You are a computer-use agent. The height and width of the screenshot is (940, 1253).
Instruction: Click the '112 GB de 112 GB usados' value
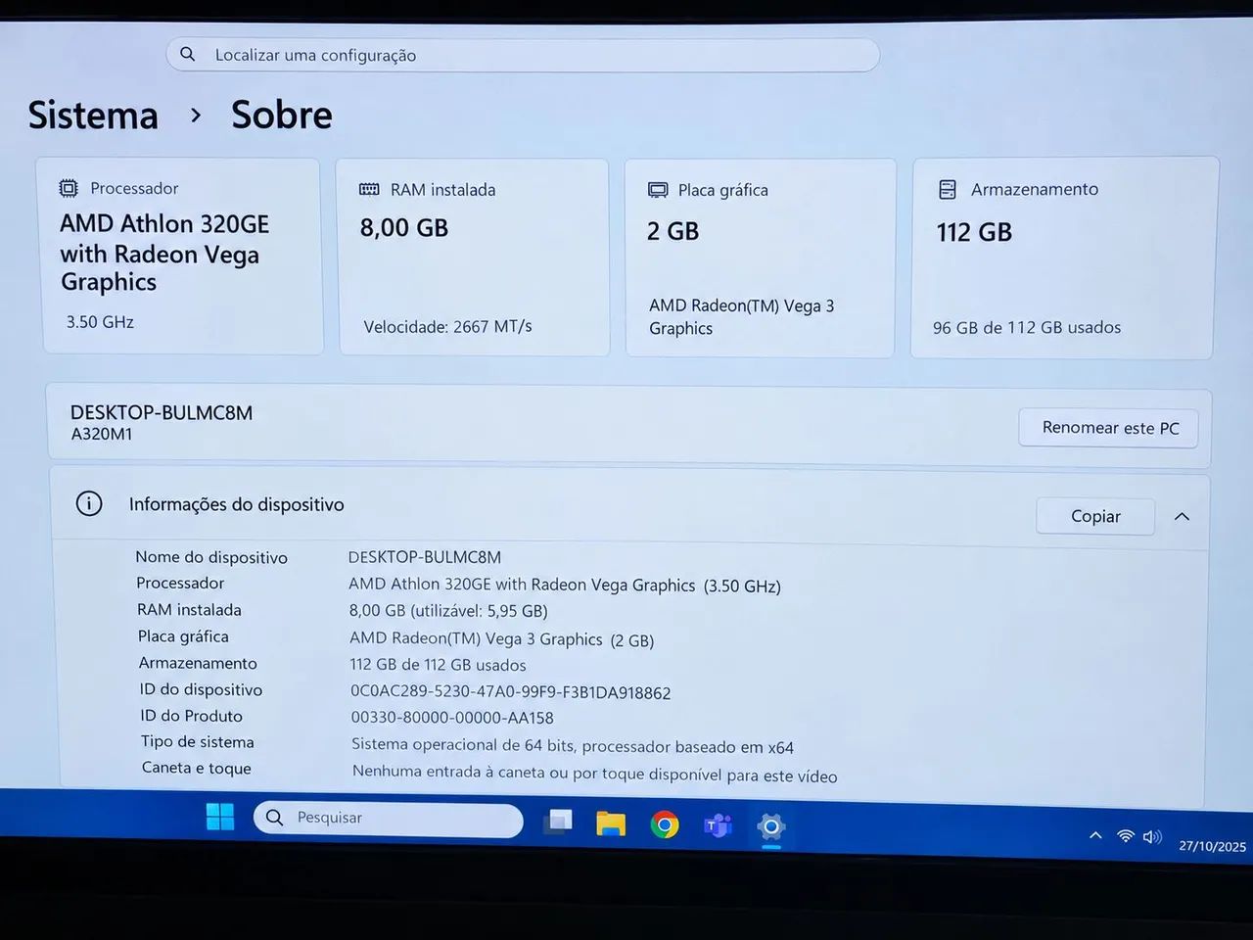(x=438, y=665)
